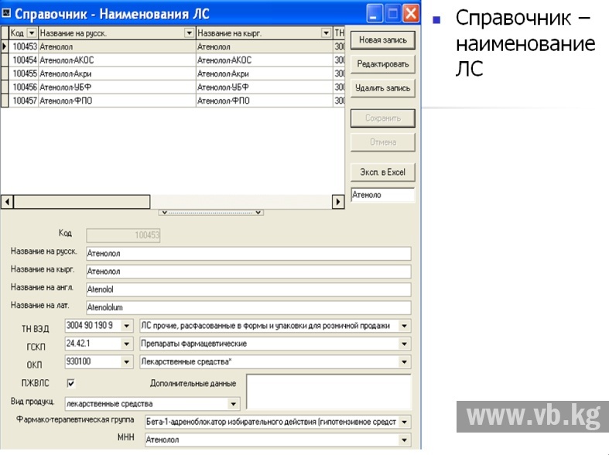The width and height of the screenshot is (609, 455).
Task: Click the row selector of row 100453
Action: click(x=5, y=46)
